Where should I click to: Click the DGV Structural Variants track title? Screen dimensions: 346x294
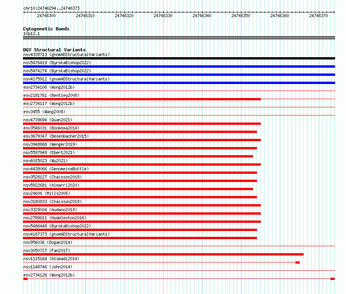[x=54, y=50]
